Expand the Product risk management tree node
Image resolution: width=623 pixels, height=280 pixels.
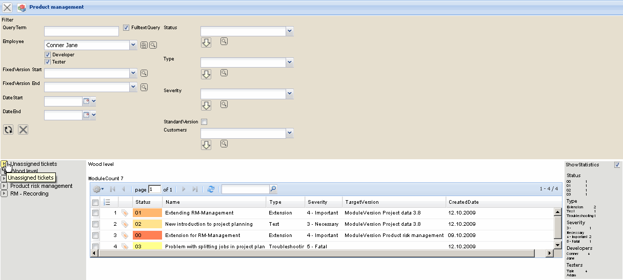point(4,186)
